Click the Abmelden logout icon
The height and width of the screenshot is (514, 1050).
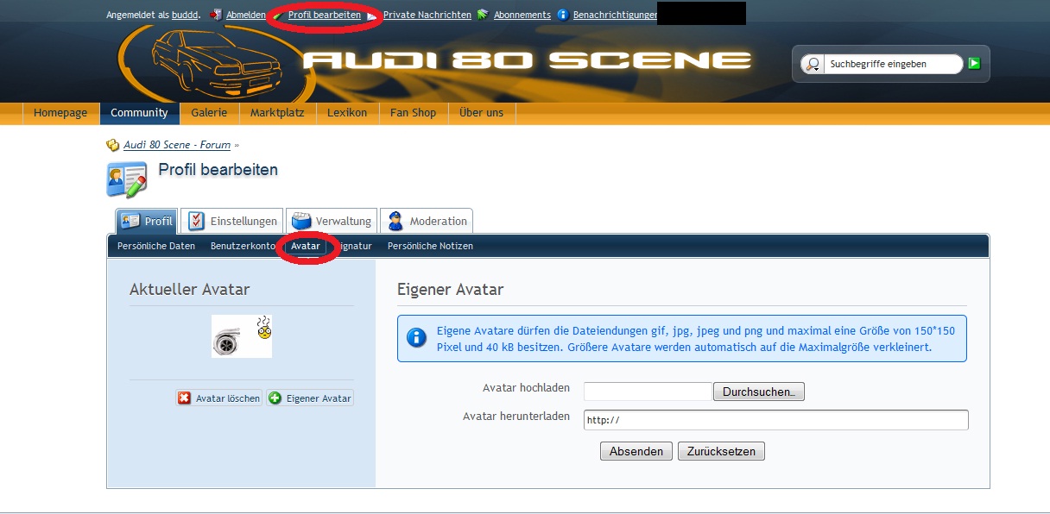click(x=215, y=15)
